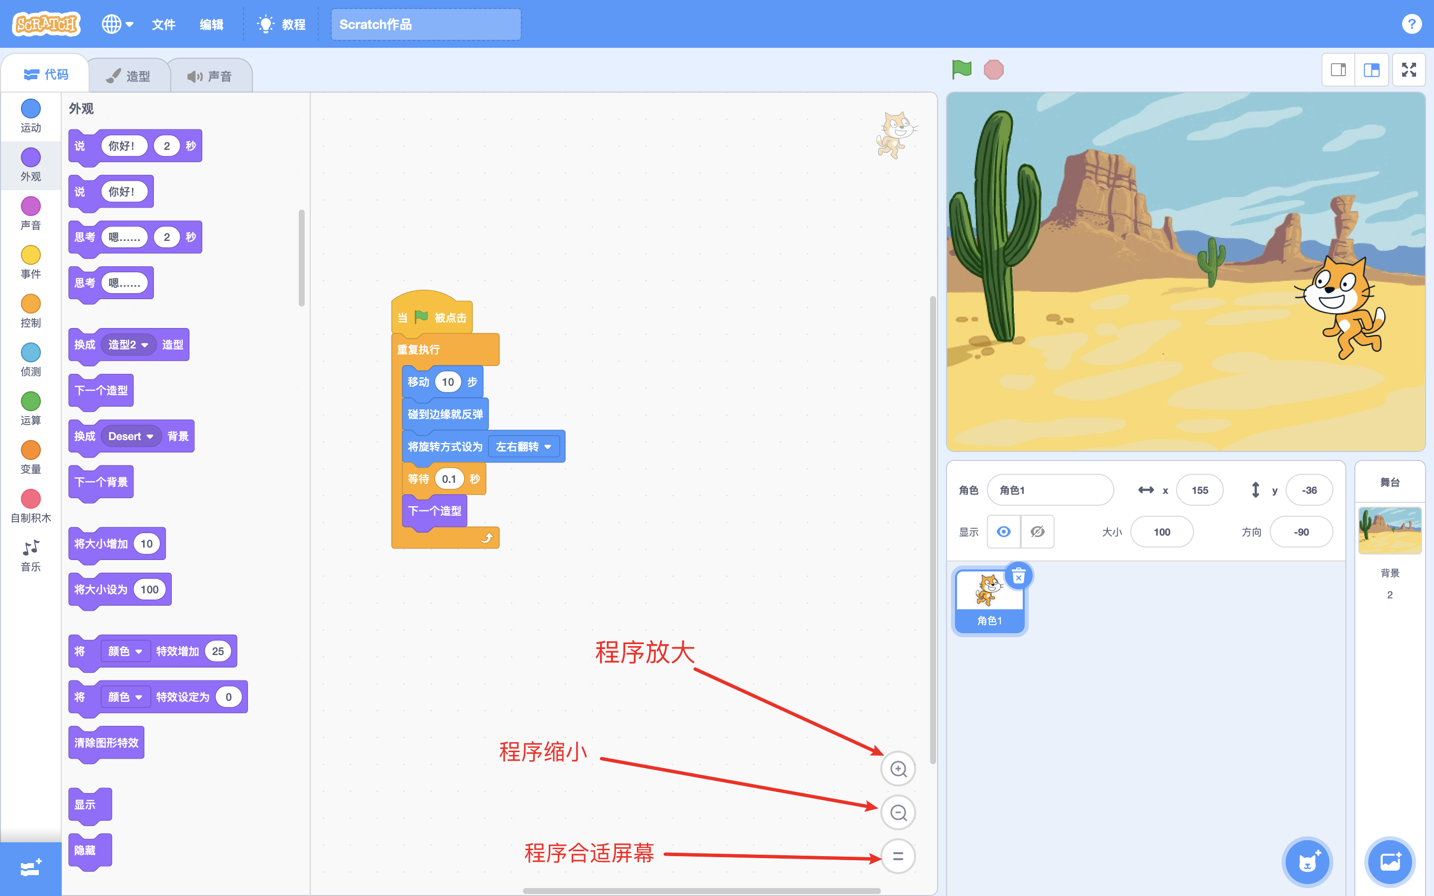Click the red stop sign button
This screenshot has width=1434, height=896.
tap(994, 69)
